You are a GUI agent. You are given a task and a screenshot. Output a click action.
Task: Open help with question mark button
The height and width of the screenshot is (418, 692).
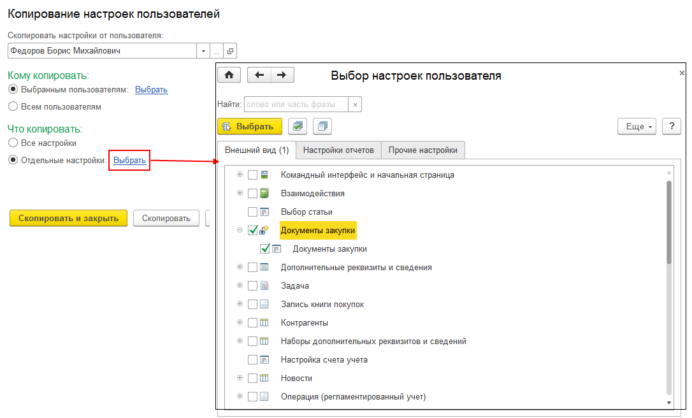click(672, 126)
